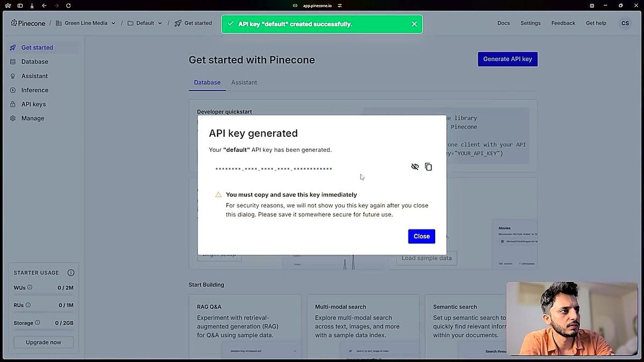Viewport: 644px width, 362px height.
Task: Click the "Developer quickstart" heading
Action: (224, 112)
